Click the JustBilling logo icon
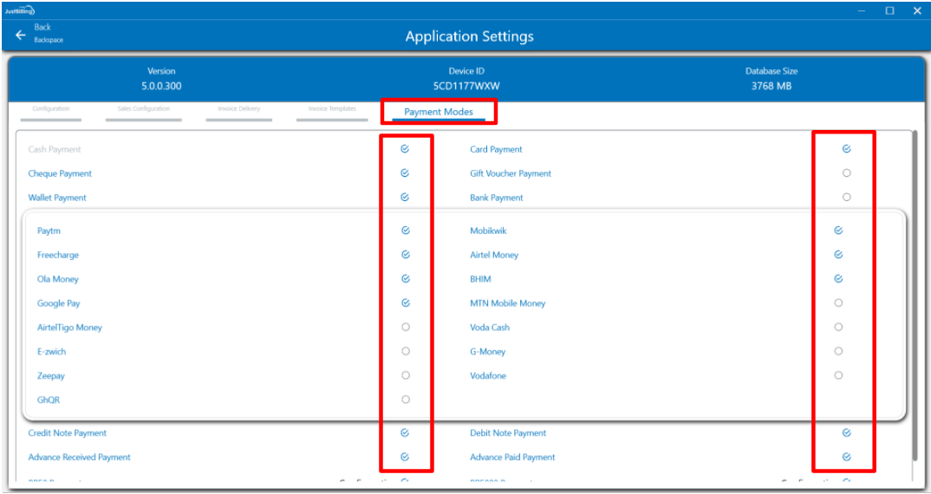This screenshot has width=931, height=494. coord(17,10)
